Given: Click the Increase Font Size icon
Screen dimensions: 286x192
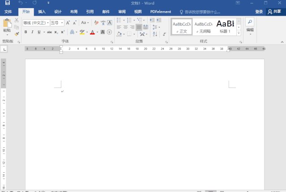Looking at the screenshot, I should 68,22.
